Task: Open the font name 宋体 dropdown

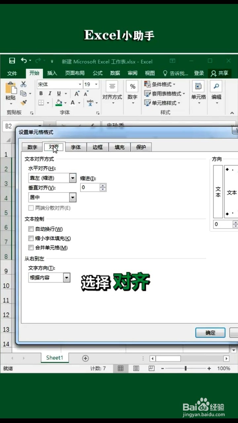Action: pos(80,84)
